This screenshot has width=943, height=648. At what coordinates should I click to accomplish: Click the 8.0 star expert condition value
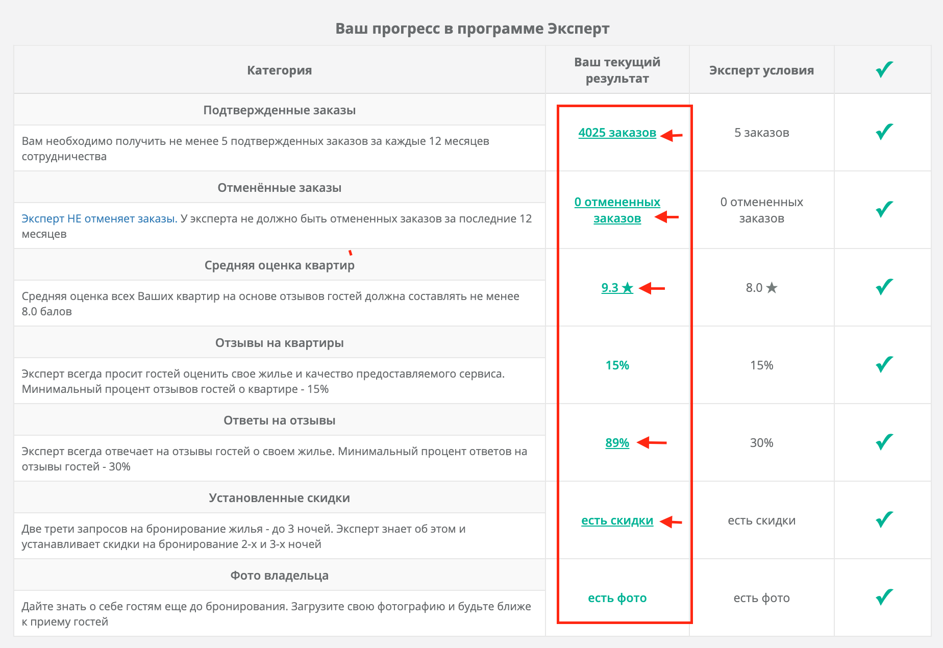click(x=761, y=288)
